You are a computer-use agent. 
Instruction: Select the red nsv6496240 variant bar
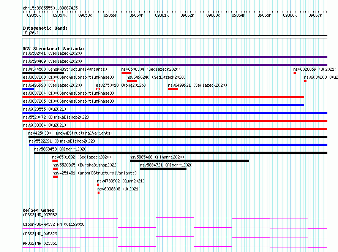click(x=132, y=81)
